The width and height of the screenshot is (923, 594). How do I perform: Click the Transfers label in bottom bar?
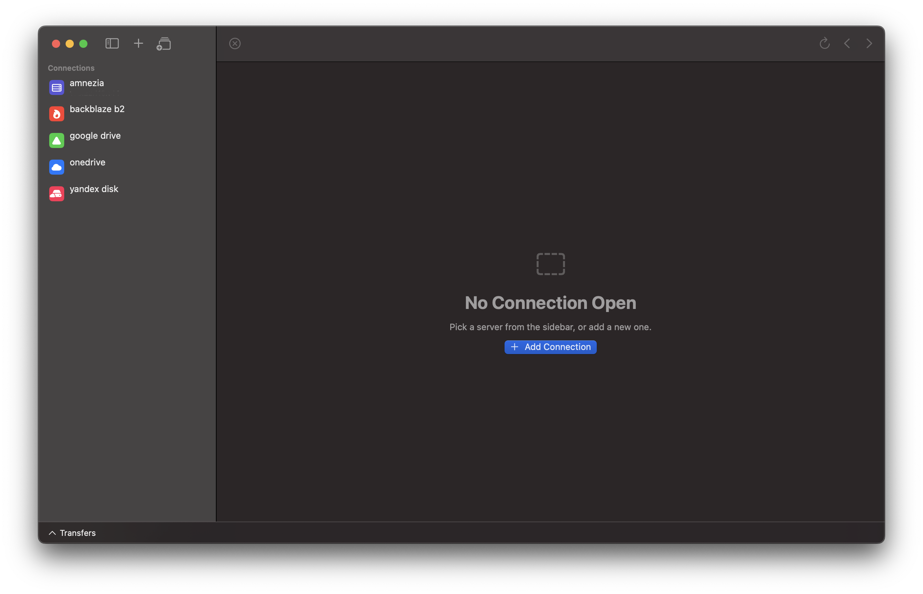click(x=78, y=533)
